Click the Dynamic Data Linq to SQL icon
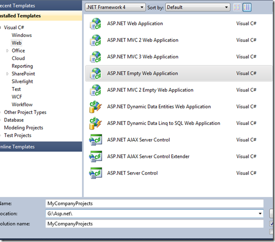 click(x=95, y=123)
